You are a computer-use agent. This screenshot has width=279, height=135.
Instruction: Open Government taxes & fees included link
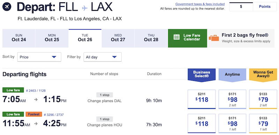(200, 4)
